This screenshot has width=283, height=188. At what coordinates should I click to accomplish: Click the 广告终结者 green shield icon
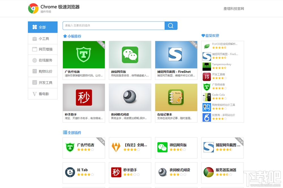tap(84, 54)
